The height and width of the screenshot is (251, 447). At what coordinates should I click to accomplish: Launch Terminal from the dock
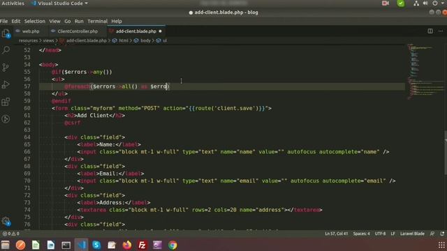pos(66,245)
